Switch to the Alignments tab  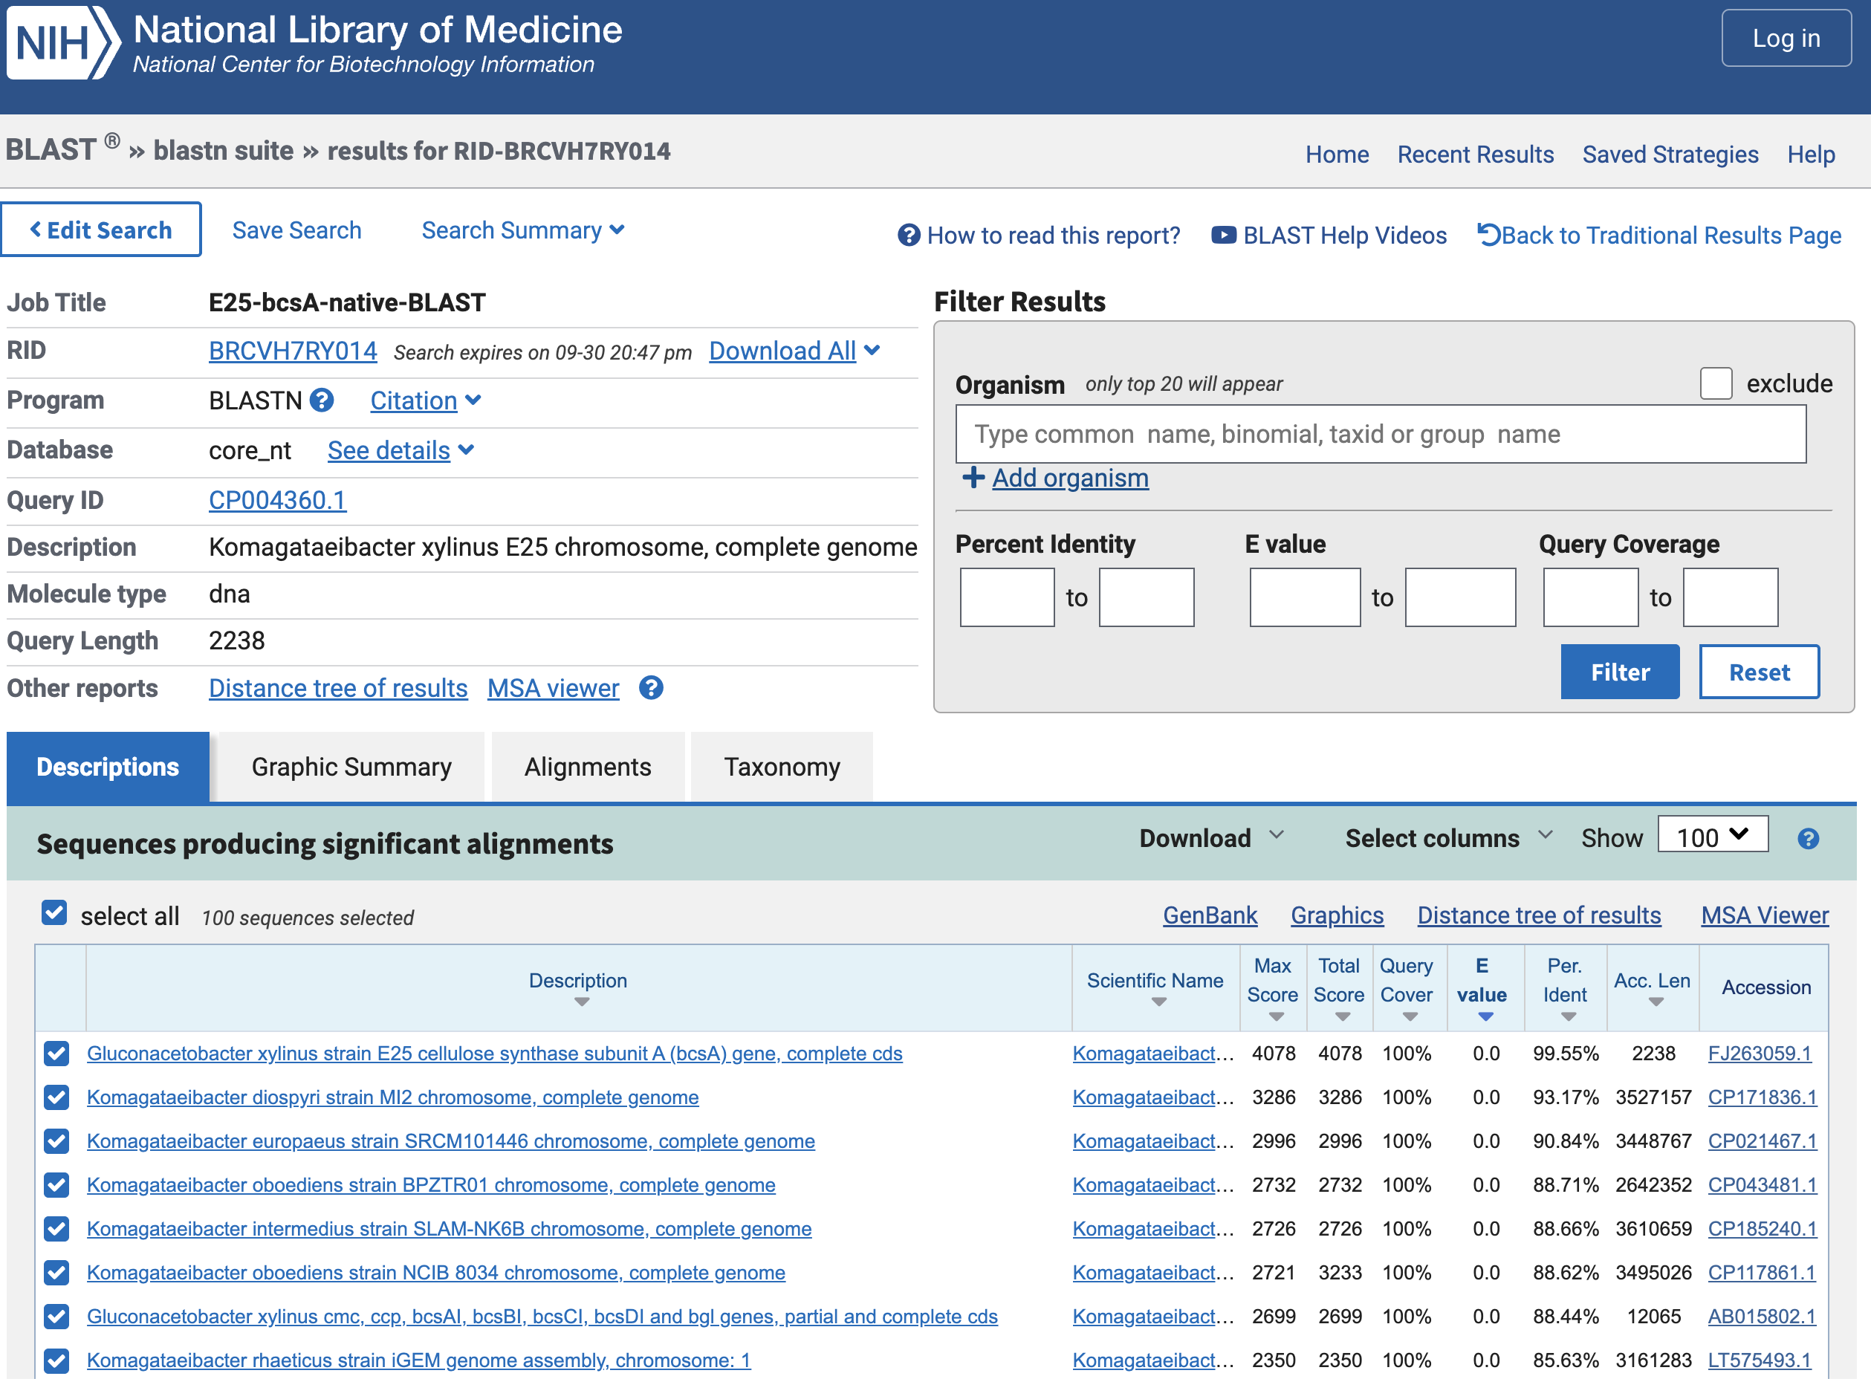[588, 766]
